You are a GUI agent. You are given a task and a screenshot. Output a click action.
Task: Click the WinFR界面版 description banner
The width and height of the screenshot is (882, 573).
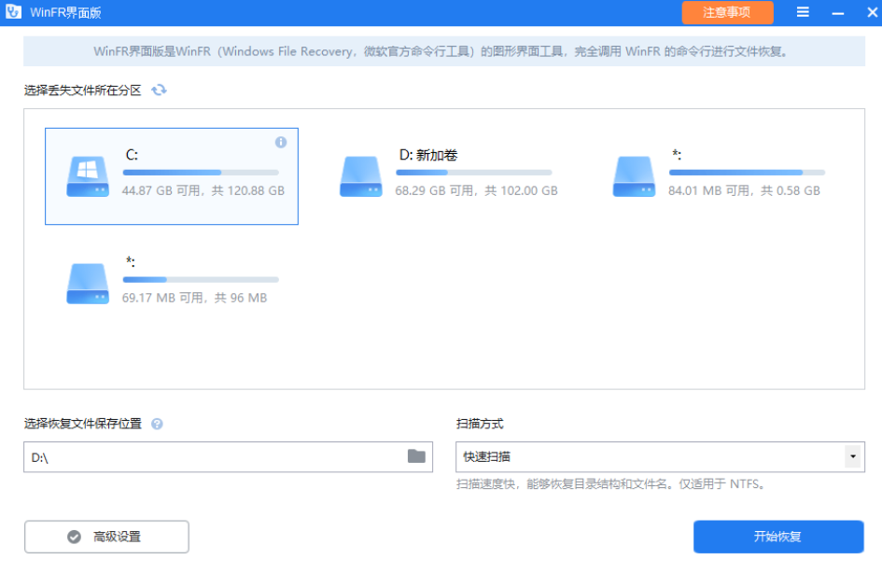(444, 51)
